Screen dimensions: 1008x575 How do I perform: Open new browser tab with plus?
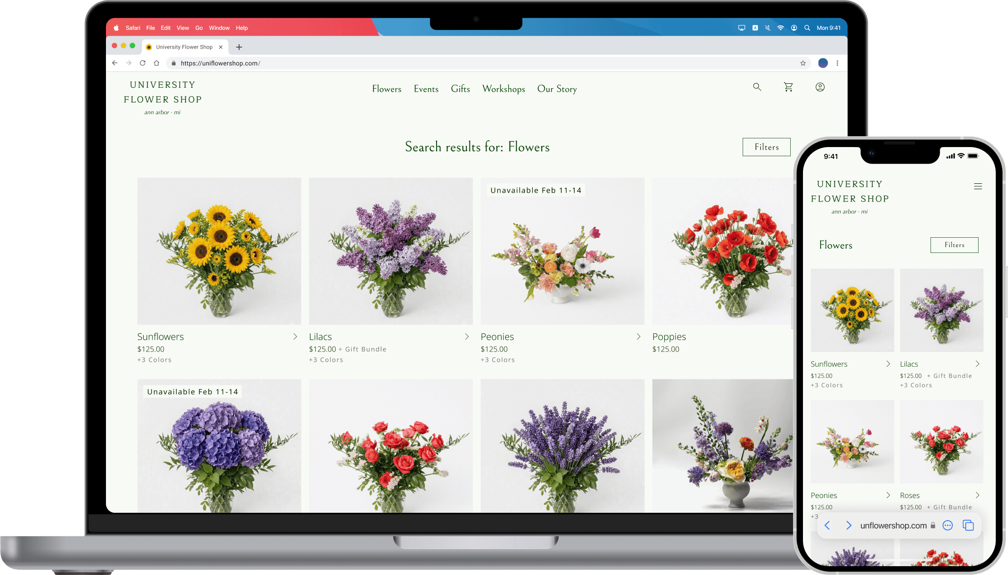click(239, 47)
